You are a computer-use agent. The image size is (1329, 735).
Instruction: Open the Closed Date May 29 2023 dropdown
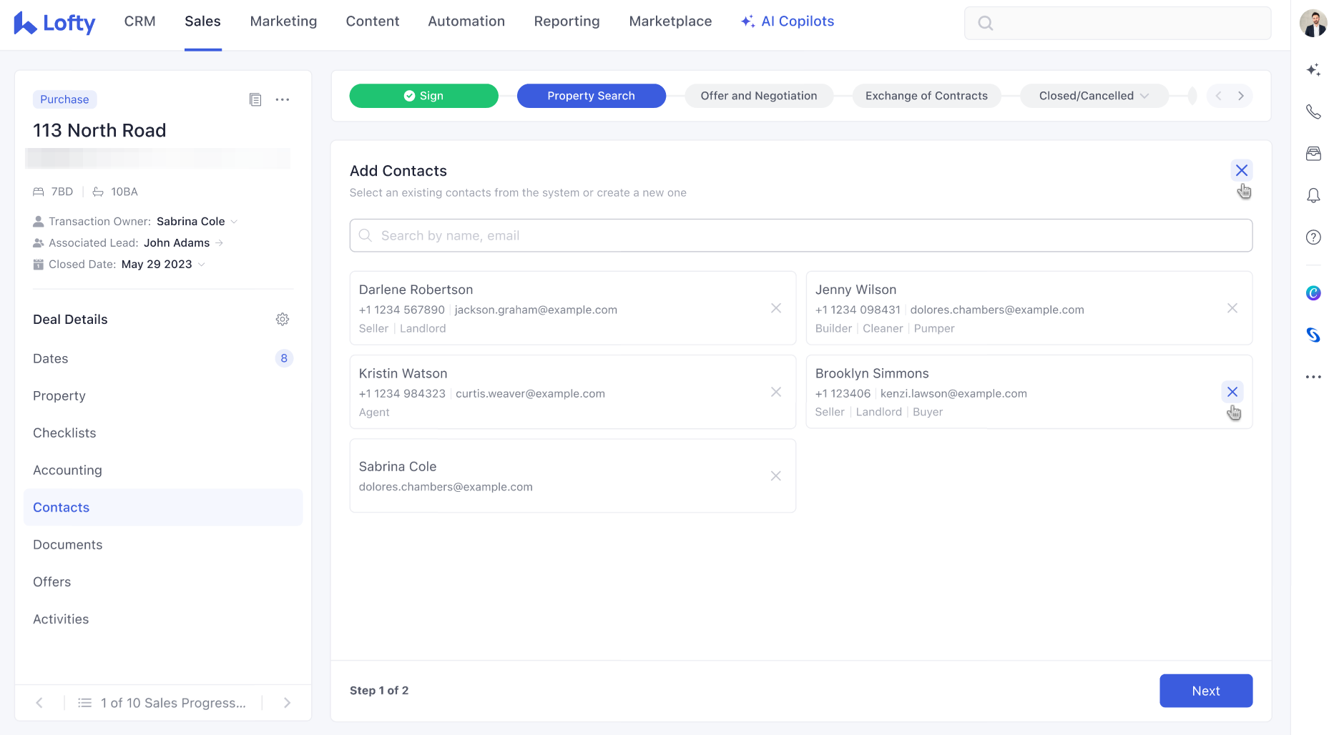point(202,265)
